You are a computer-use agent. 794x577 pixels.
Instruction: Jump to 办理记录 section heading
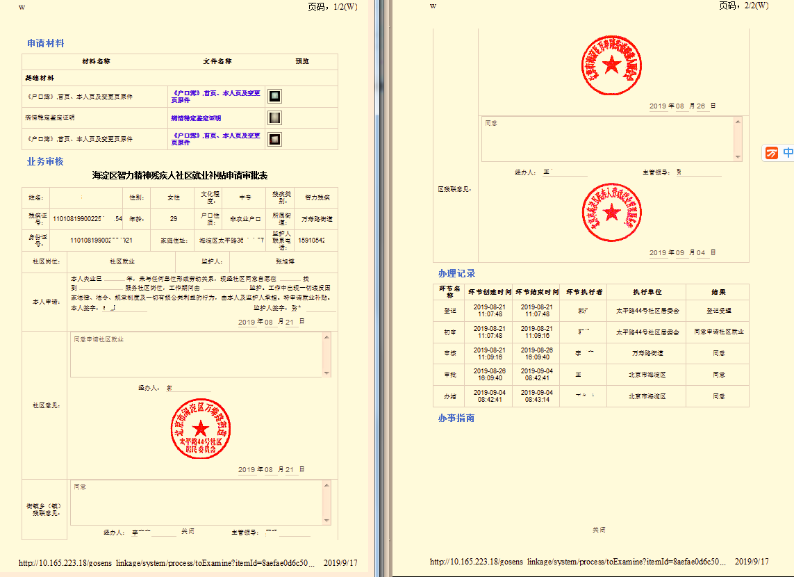[456, 273]
